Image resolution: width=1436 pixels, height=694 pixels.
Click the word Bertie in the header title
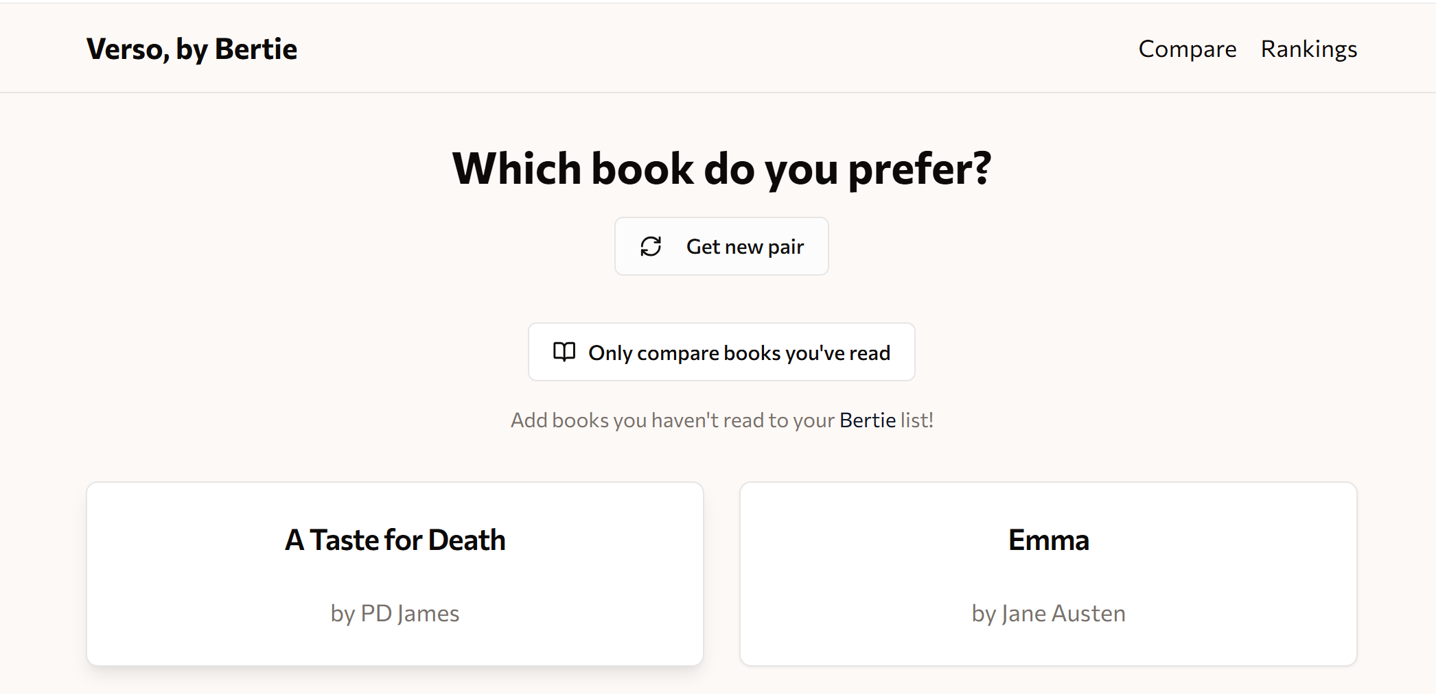[x=256, y=49]
